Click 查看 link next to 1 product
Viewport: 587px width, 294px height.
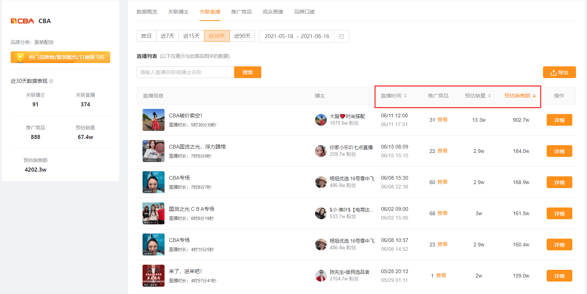(441, 275)
